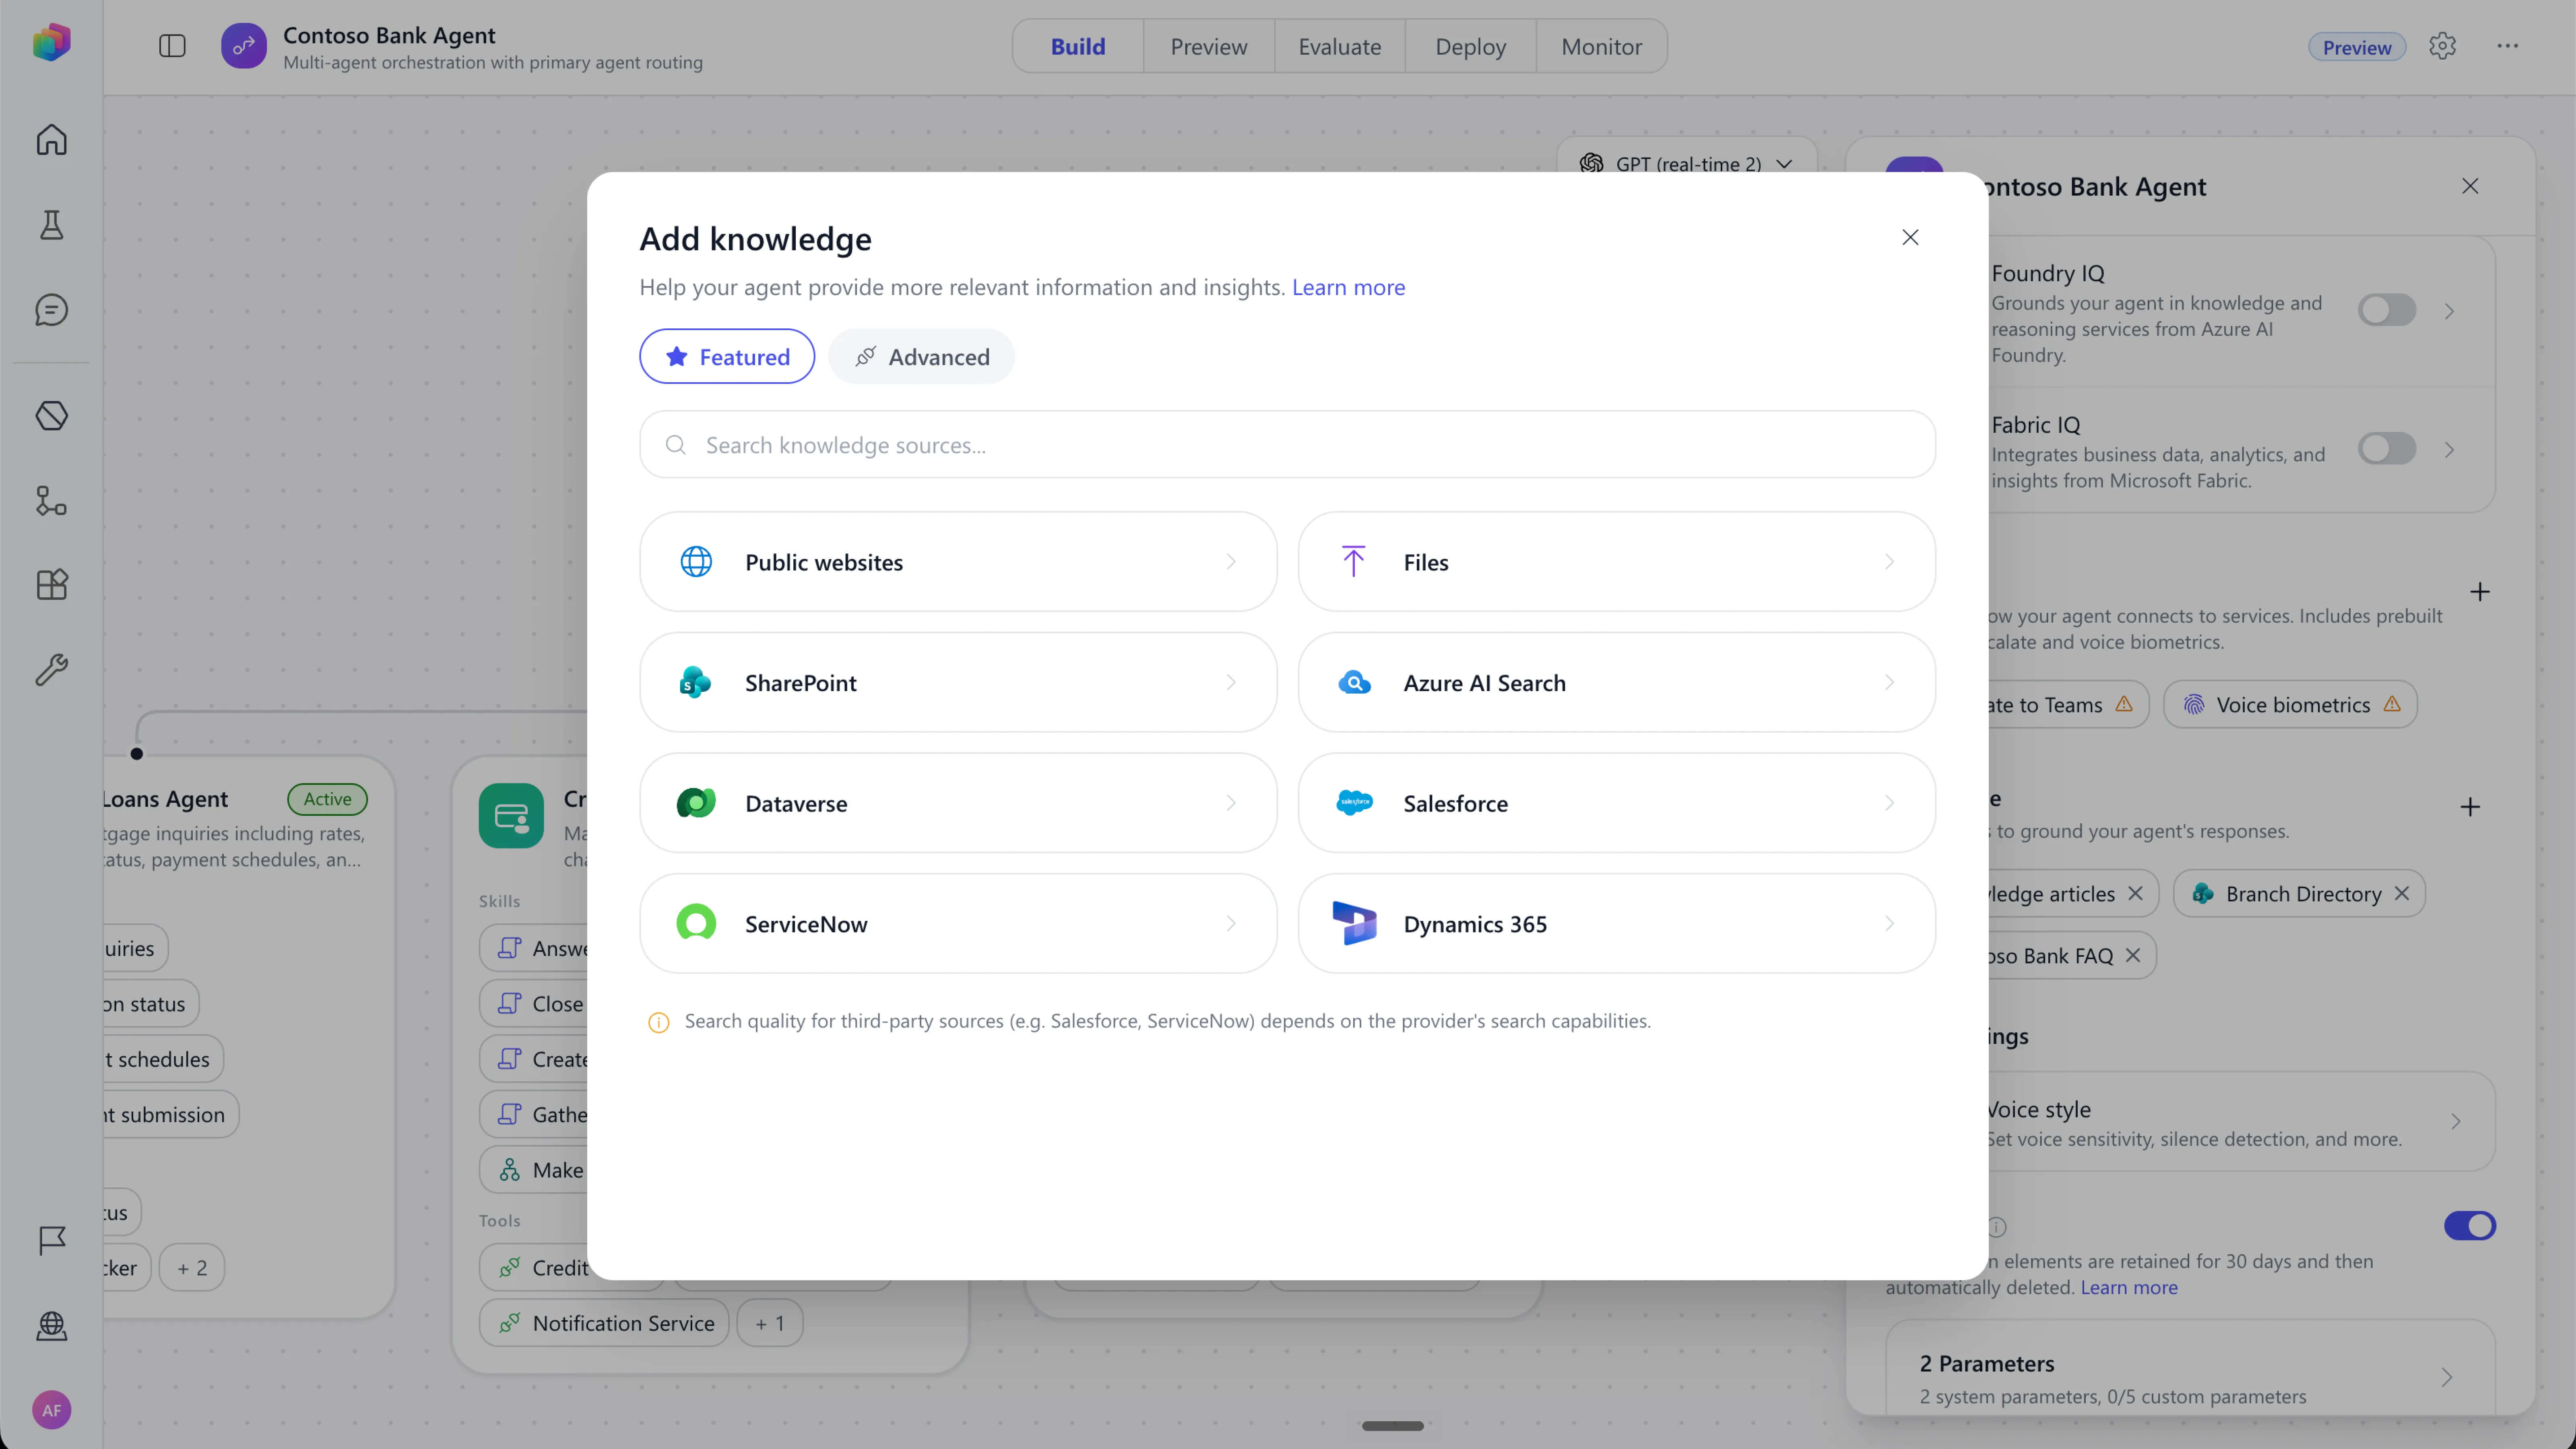
Task: Click the plus icon to add knowledge
Action: (x=2470, y=807)
